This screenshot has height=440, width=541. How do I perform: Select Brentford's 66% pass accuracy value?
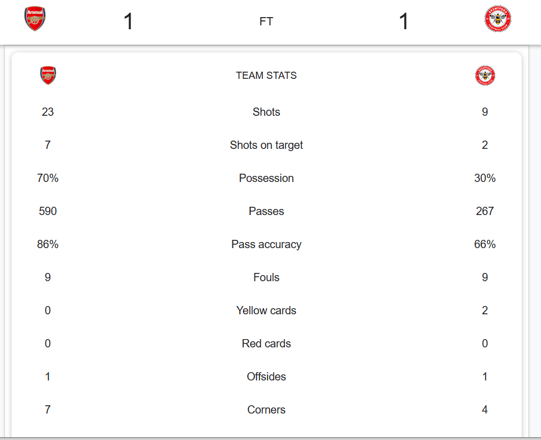(x=485, y=244)
